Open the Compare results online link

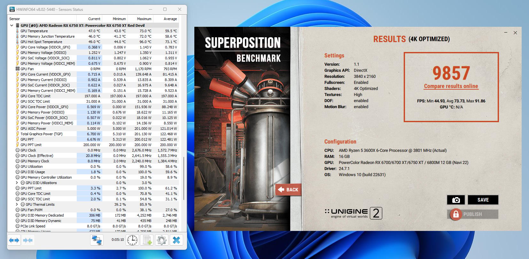point(451,86)
